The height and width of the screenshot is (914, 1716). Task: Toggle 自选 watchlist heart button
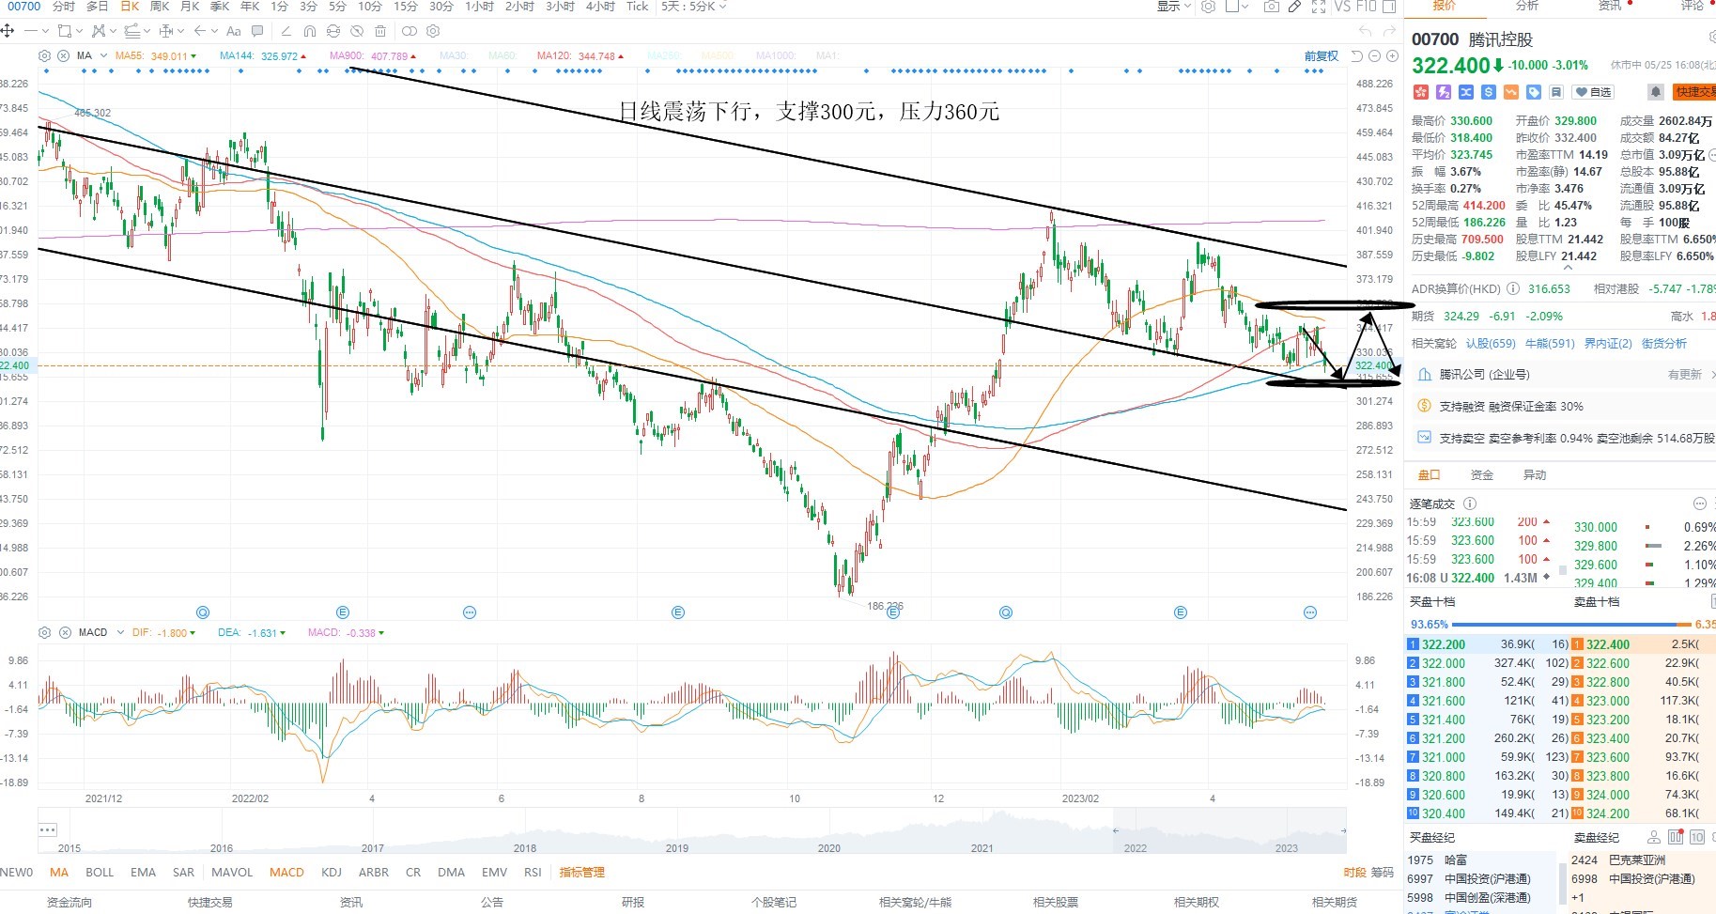point(1593,92)
